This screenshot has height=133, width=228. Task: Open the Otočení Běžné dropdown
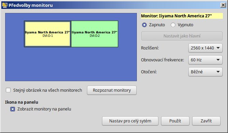click(205, 72)
